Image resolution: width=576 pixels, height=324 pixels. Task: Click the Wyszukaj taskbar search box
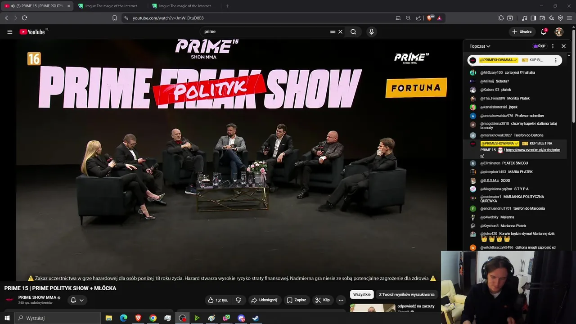[58, 318]
